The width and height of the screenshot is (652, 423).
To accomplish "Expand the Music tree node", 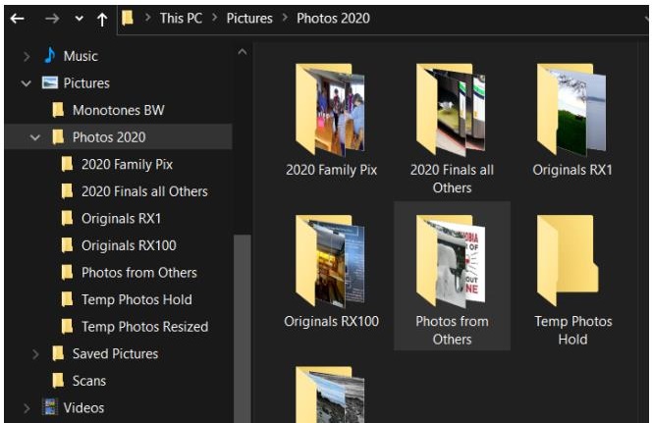I will coord(27,57).
